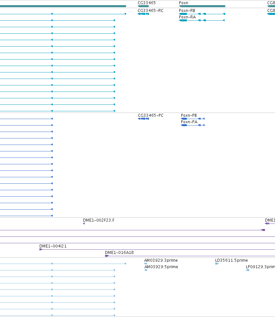275x317 pixels.
Task: Select the DME1-016A18 start glyph
Action: [107, 256]
